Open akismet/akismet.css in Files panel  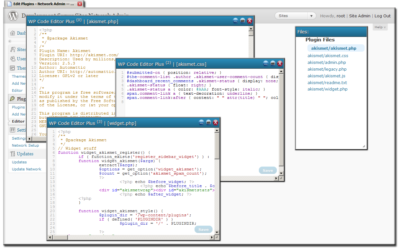coord(328,56)
